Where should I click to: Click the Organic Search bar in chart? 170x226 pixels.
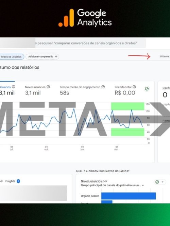tap(129, 196)
